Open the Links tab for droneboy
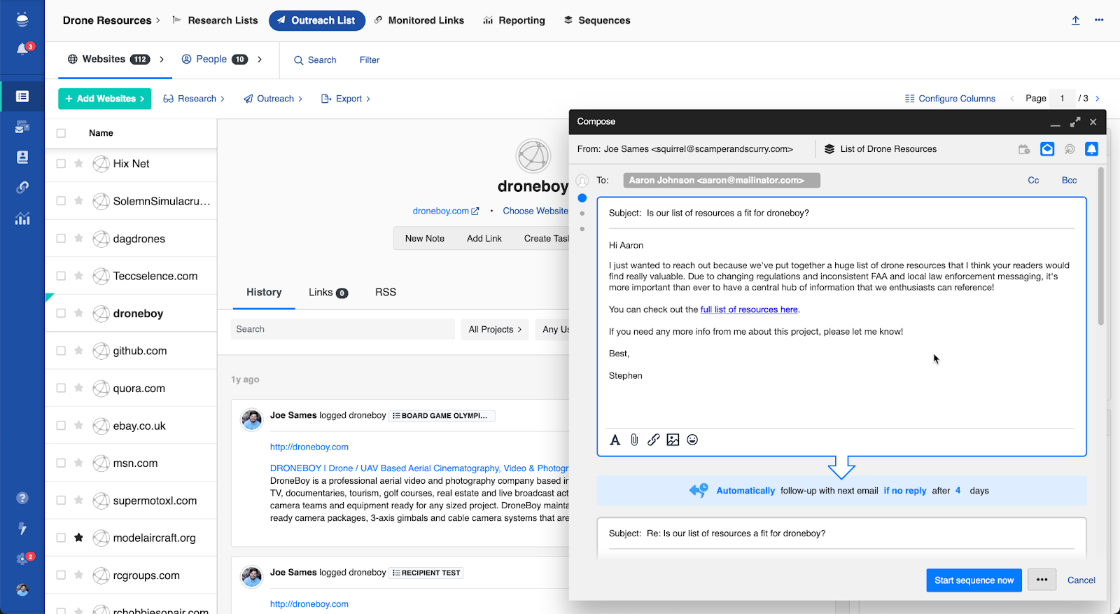The image size is (1120, 614). pyautogui.click(x=328, y=293)
